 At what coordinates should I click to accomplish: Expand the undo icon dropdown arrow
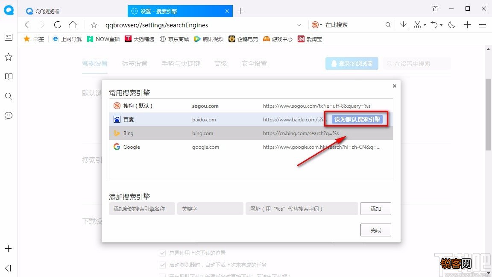(x=441, y=25)
